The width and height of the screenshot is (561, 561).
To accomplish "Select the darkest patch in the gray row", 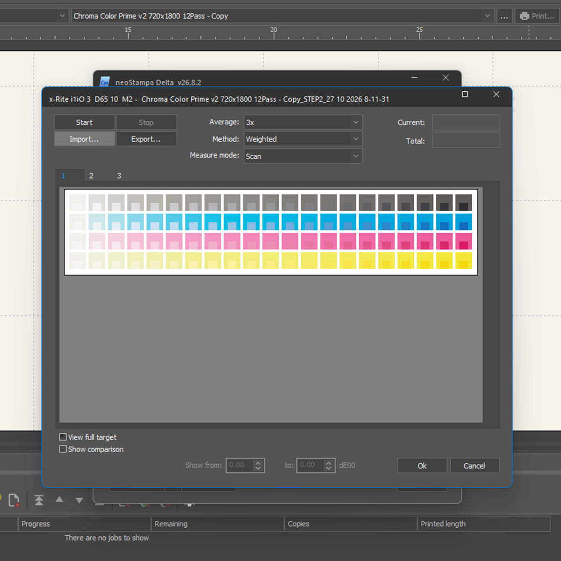I will pos(464,203).
